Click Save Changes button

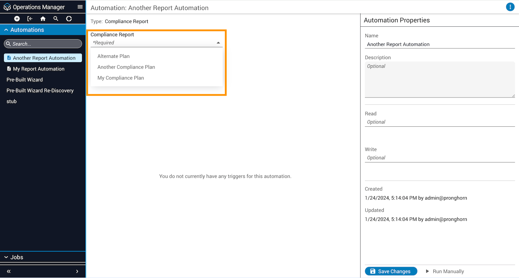pyautogui.click(x=391, y=271)
